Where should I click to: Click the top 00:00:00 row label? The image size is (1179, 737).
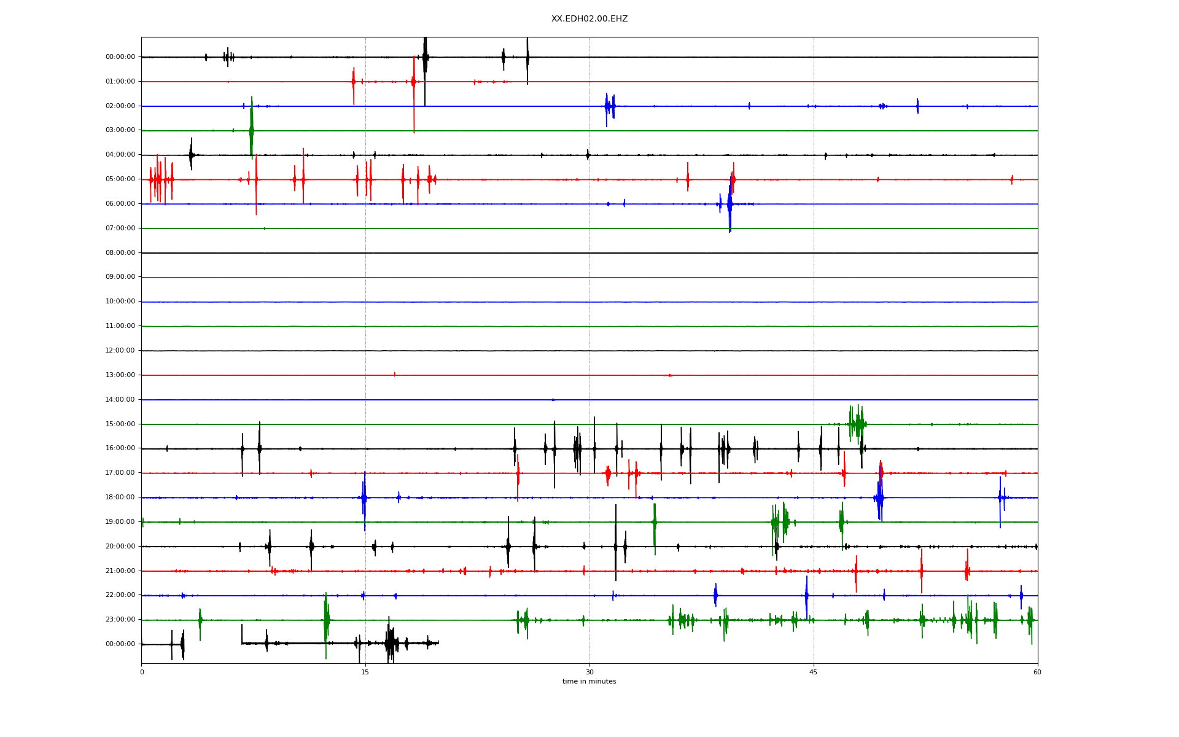[120, 57]
